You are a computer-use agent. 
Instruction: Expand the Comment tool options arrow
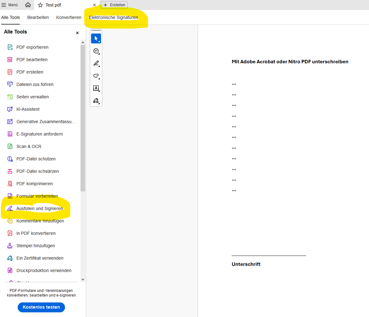99,53
